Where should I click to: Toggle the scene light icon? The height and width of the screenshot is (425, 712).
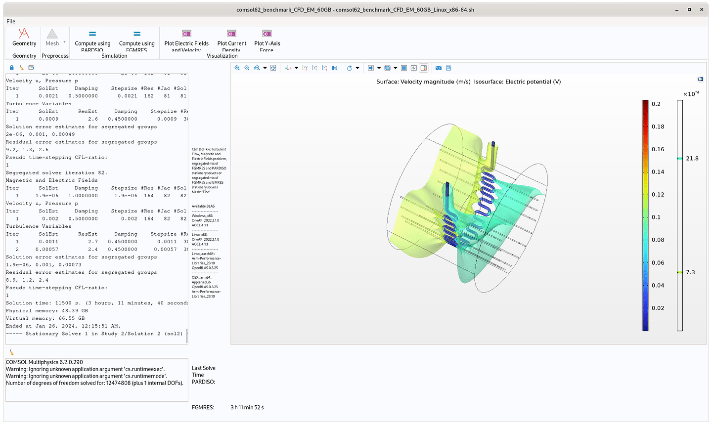370,68
